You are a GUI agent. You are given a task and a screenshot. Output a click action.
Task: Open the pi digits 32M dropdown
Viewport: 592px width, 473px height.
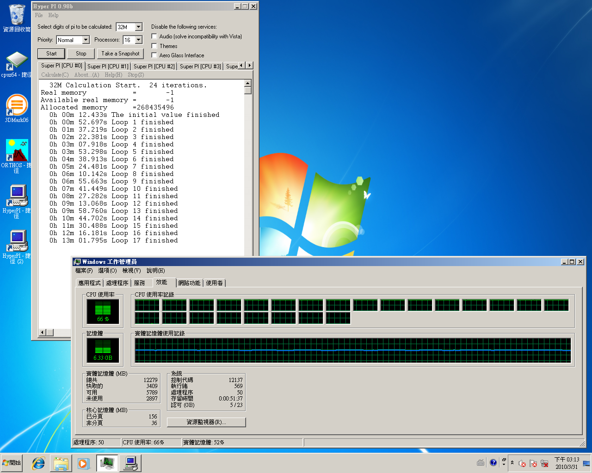tap(139, 27)
